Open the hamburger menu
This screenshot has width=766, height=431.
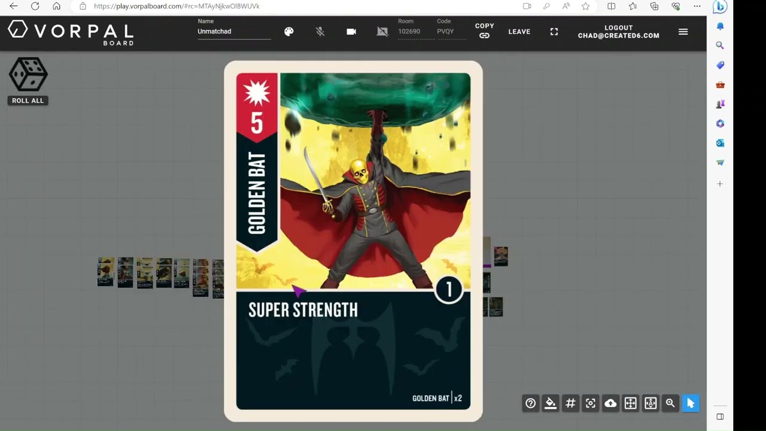coord(683,32)
